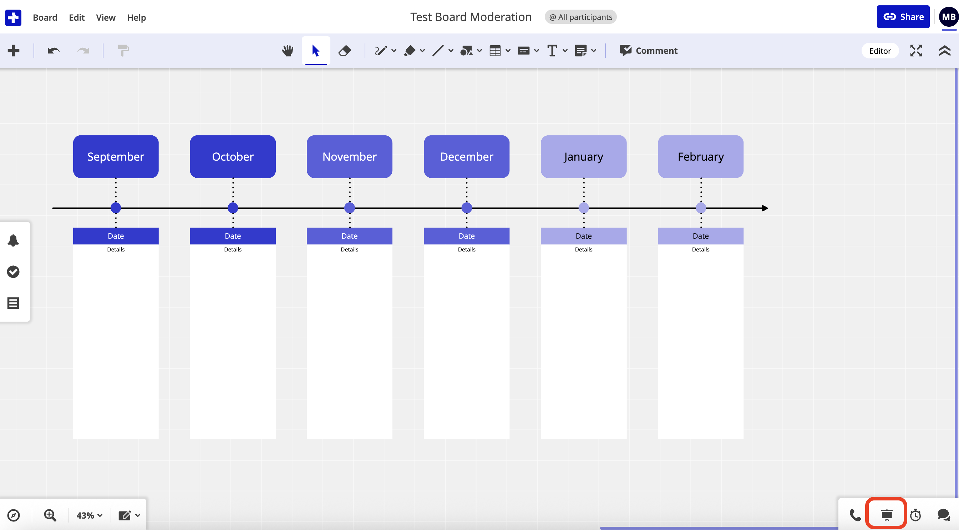Open the chat bubbles icon

click(943, 515)
